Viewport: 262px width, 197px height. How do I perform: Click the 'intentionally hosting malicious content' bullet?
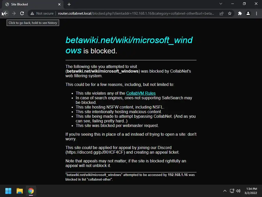click(x=119, y=112)
